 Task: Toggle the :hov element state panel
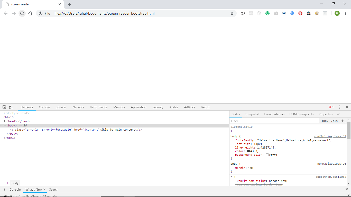(x=325, y=121)
